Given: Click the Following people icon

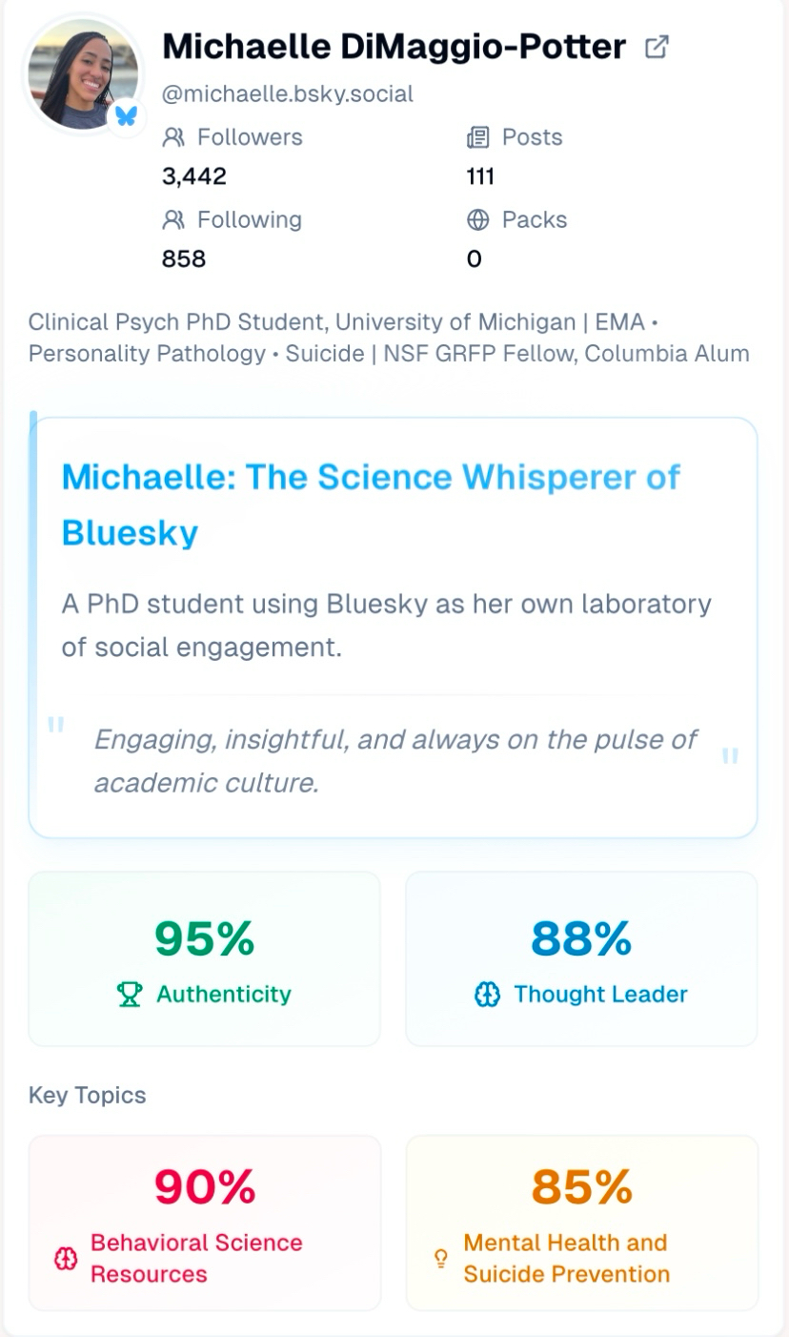Looking at the screenshot, I should (x=173, y=219).
